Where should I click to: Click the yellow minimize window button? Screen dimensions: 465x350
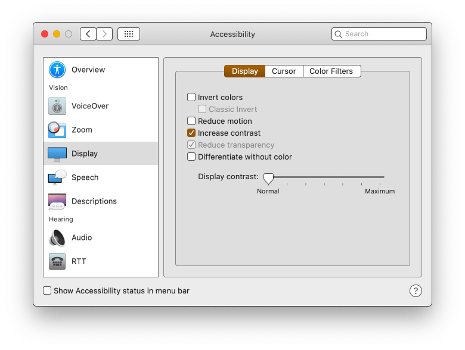[x=57, y=34]
